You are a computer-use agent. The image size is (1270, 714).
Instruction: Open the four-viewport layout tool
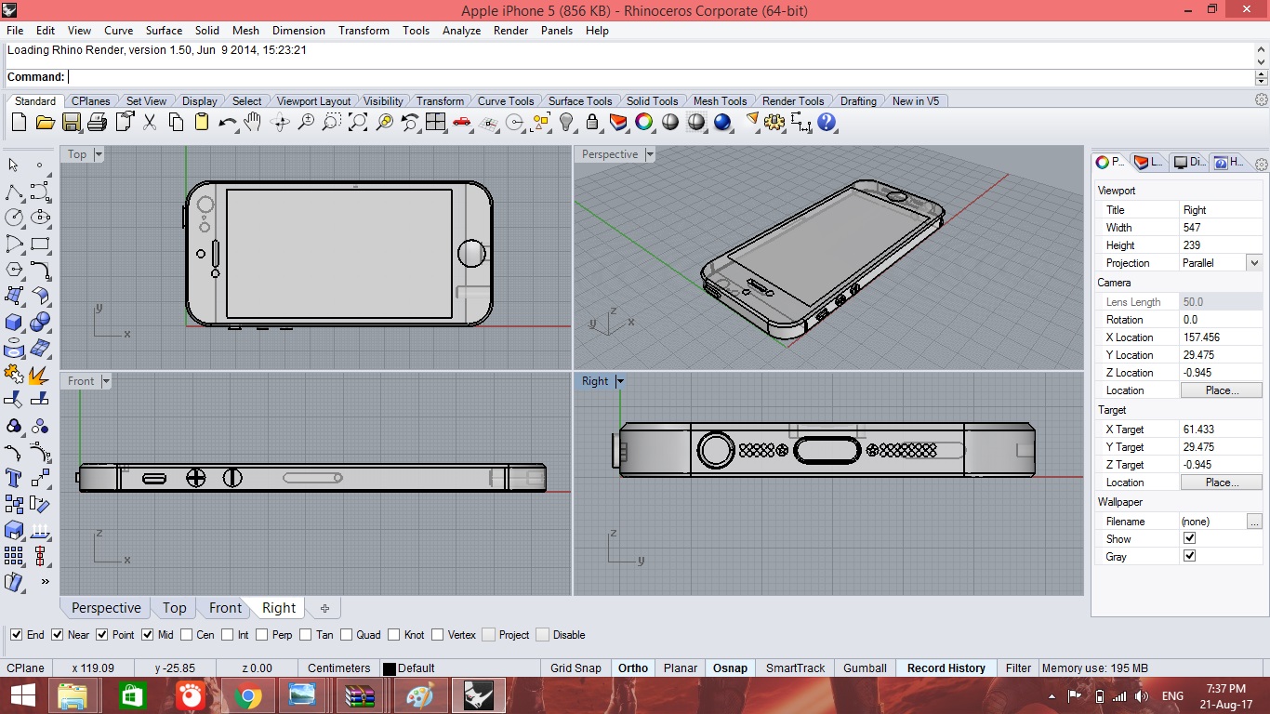[436, 122]
